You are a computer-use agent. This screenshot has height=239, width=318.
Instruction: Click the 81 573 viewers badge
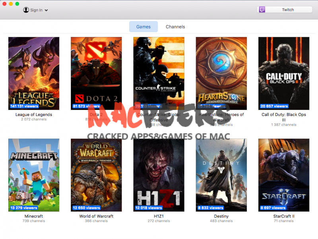click(86, 106)
